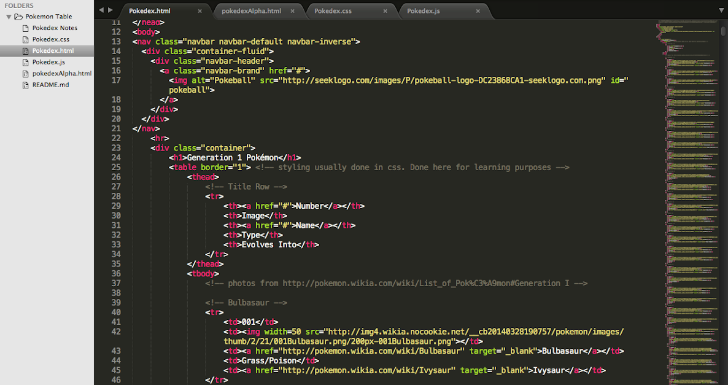Click the Generation 1 Pokémon heading text
The image size is (728, 385).
233,158
